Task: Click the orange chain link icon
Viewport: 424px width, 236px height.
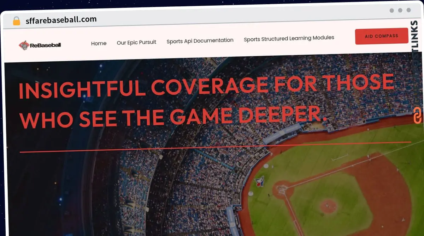Action: click(418, 116)
